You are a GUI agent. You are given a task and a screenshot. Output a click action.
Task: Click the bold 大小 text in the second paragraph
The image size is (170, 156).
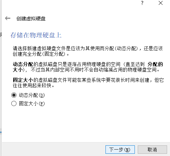click(18, 70)
